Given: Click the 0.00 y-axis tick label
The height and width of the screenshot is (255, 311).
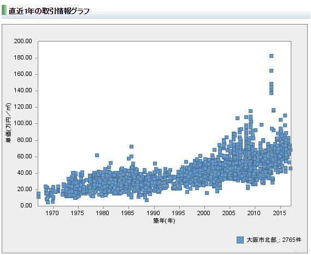Looking at the screenshot, I should 26,205.
